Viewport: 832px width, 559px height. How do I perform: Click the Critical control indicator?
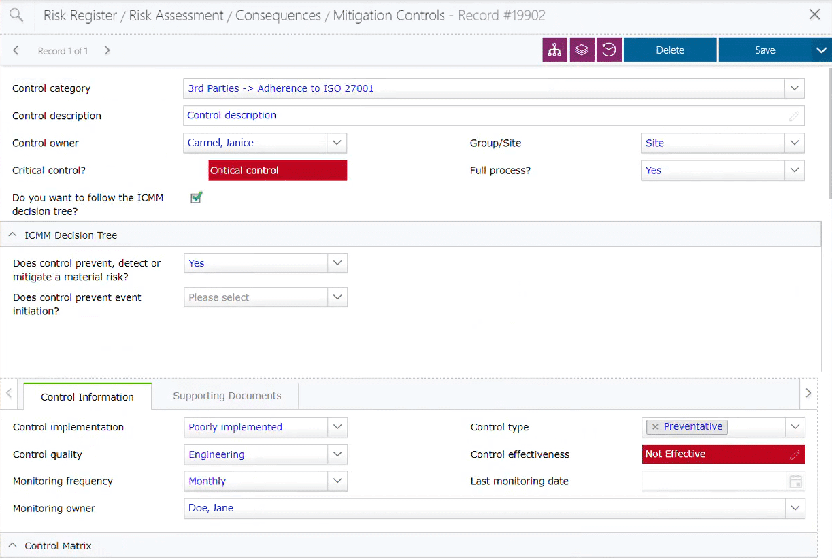coord(277,170)
